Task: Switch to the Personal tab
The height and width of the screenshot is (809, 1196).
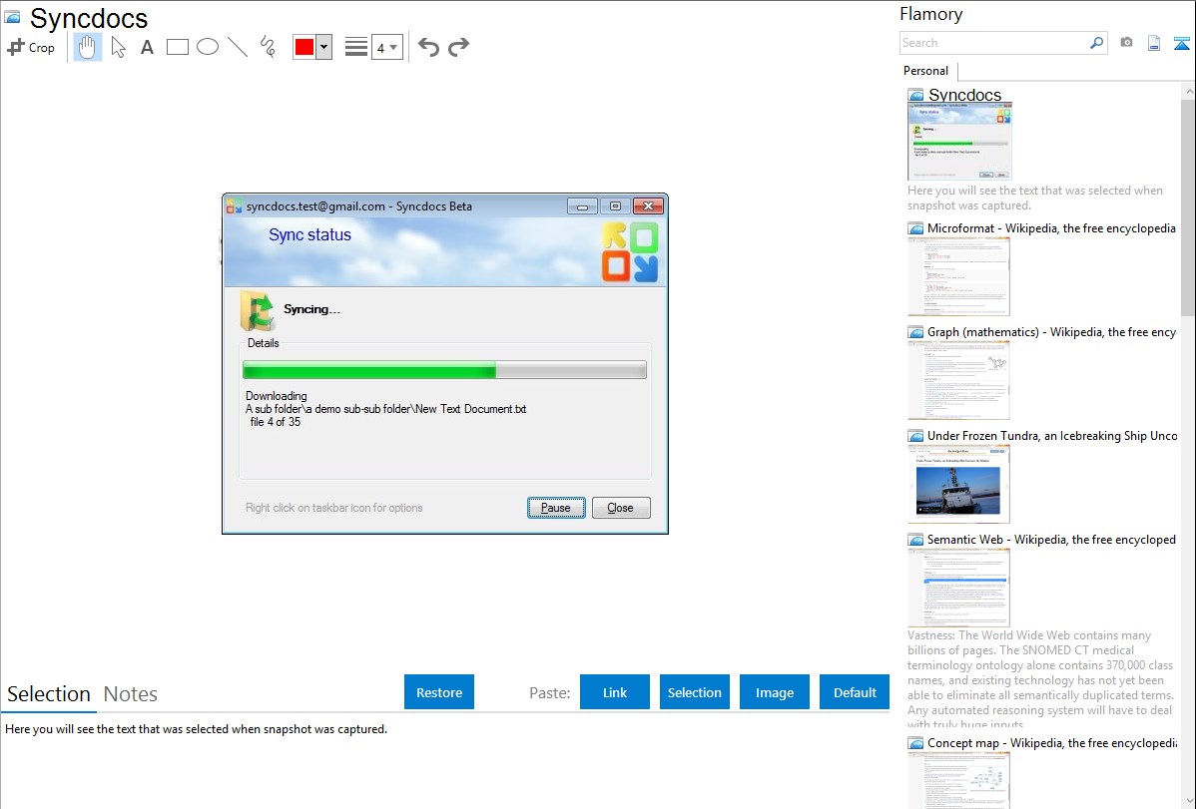Action: tap(925, 71)
